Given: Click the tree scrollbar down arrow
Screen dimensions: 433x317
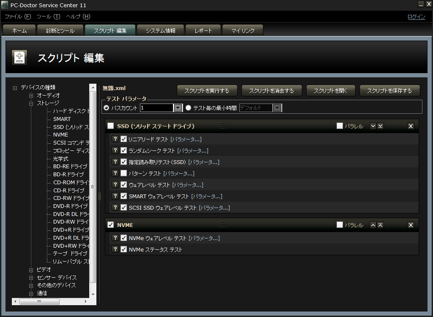Looking at the screenshot, I should tap(93, 294).
